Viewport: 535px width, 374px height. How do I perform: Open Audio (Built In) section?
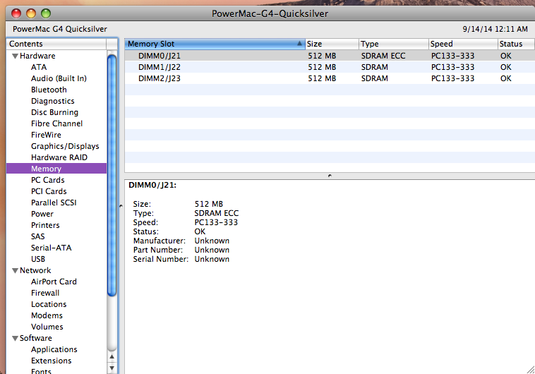(59, 78)
